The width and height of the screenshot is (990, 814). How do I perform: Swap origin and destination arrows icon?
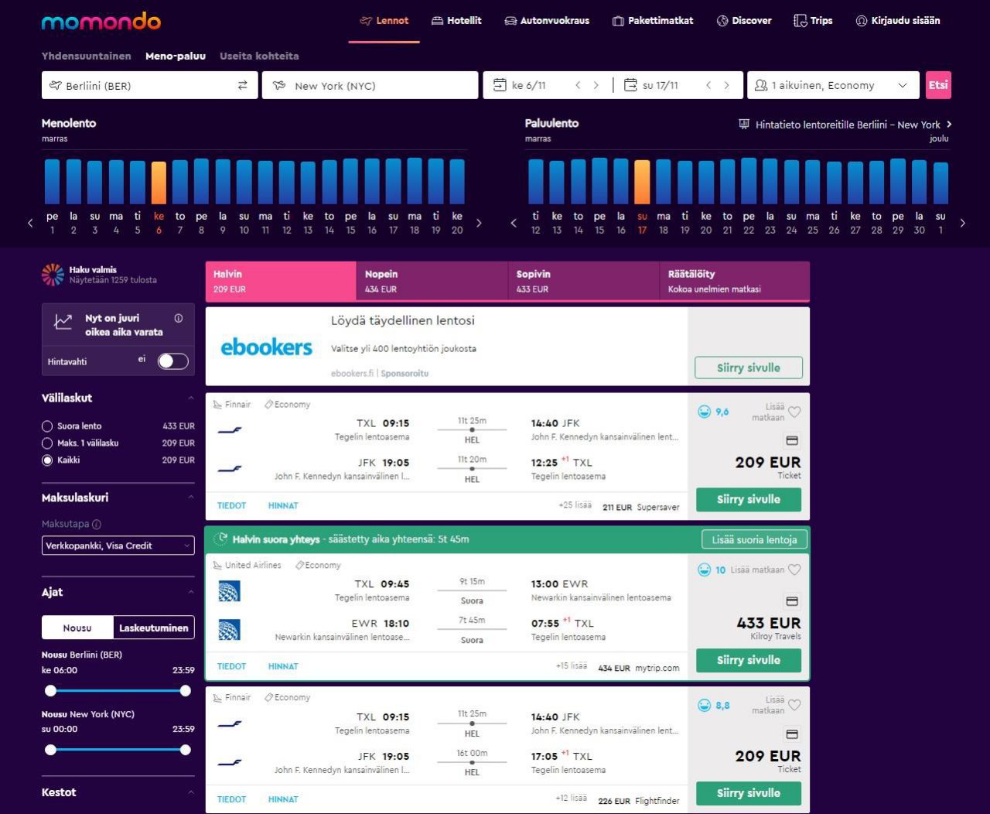coord(243,85)
